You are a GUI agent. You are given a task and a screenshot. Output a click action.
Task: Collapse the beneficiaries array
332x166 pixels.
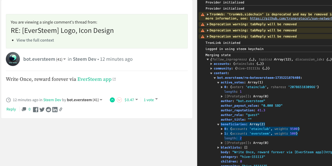click(x=218, y=124)
